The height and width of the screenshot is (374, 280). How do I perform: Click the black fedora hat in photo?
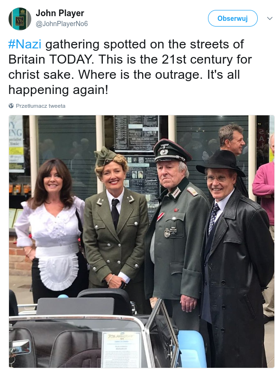click(x=220, y=163)
